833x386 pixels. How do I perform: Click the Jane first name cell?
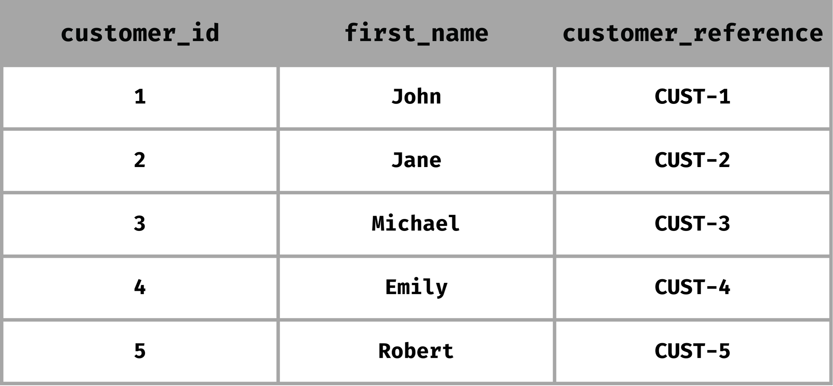click(416, 161)
